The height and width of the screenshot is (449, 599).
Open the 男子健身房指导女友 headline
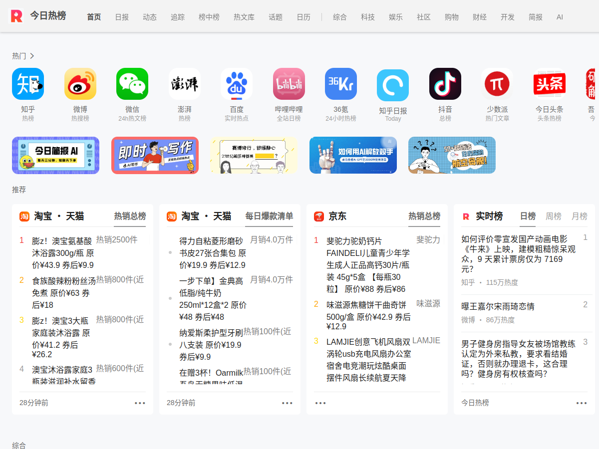pos(518,359)
